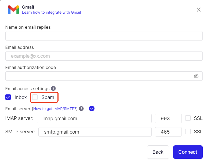The width and height of the screenshot is (207, 162).
Task: Select the SMTP port 465 field
Action: coord(168,132)
